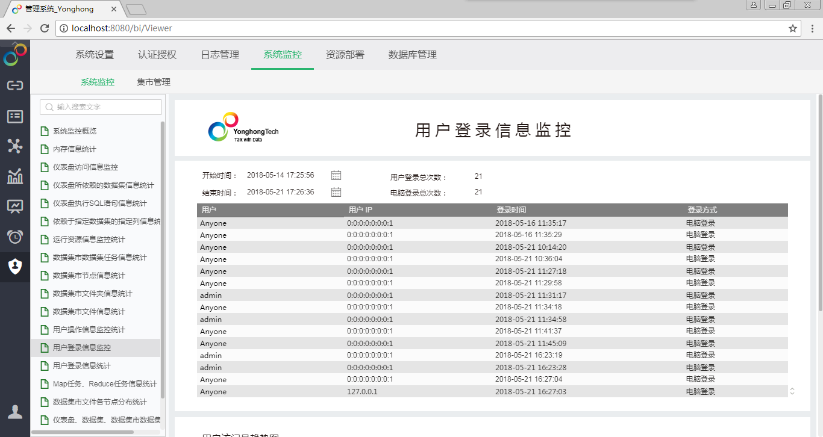Switch to the 集市管理 sub-tab
The width and height of the screenshot is (823, 437).
154,82
